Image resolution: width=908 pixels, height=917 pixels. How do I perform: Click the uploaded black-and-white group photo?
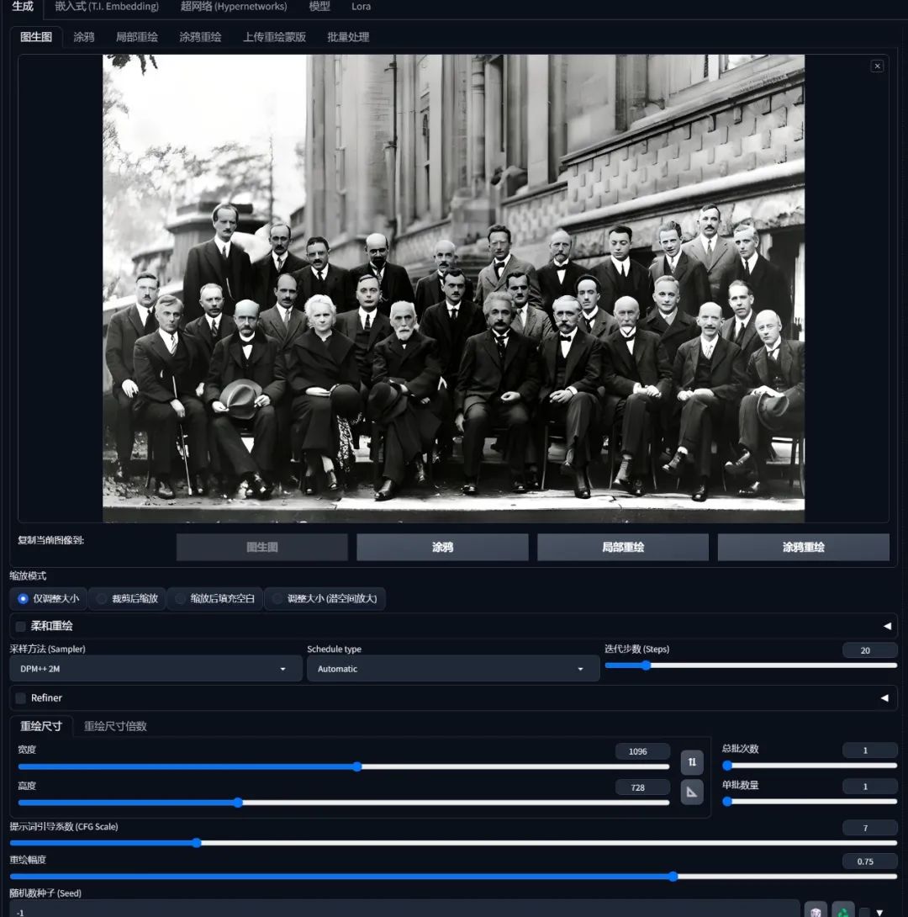click(x=453, y=289)
